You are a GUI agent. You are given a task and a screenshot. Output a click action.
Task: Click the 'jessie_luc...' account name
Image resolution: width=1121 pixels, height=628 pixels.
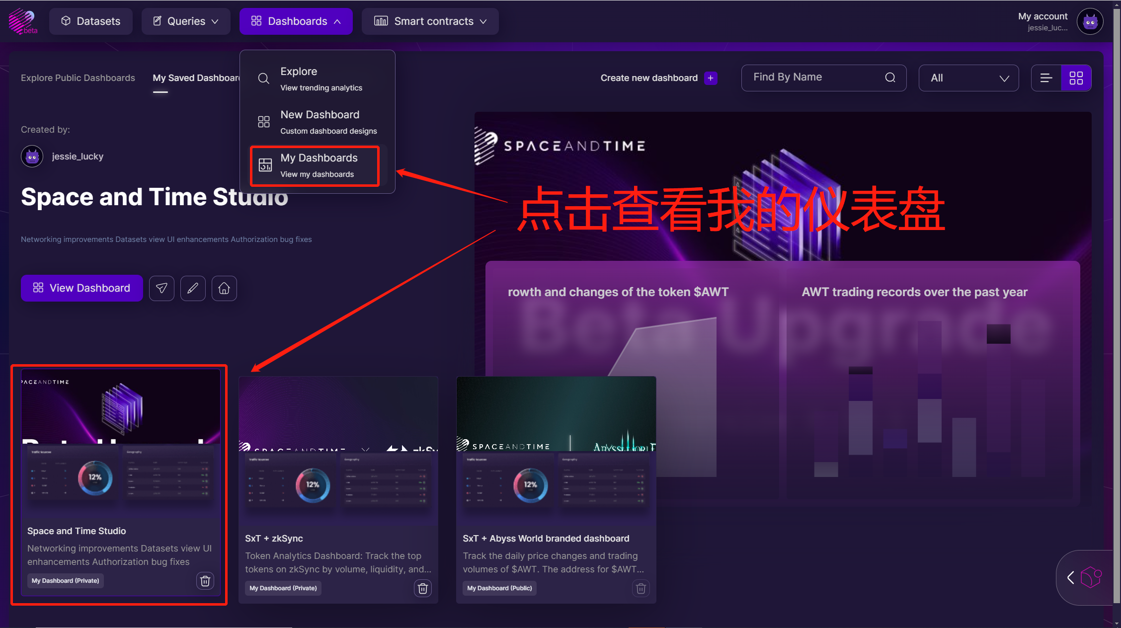coord(1047,28)
